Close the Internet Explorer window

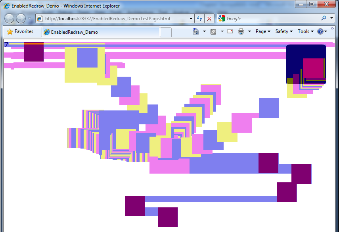[327, 4]
